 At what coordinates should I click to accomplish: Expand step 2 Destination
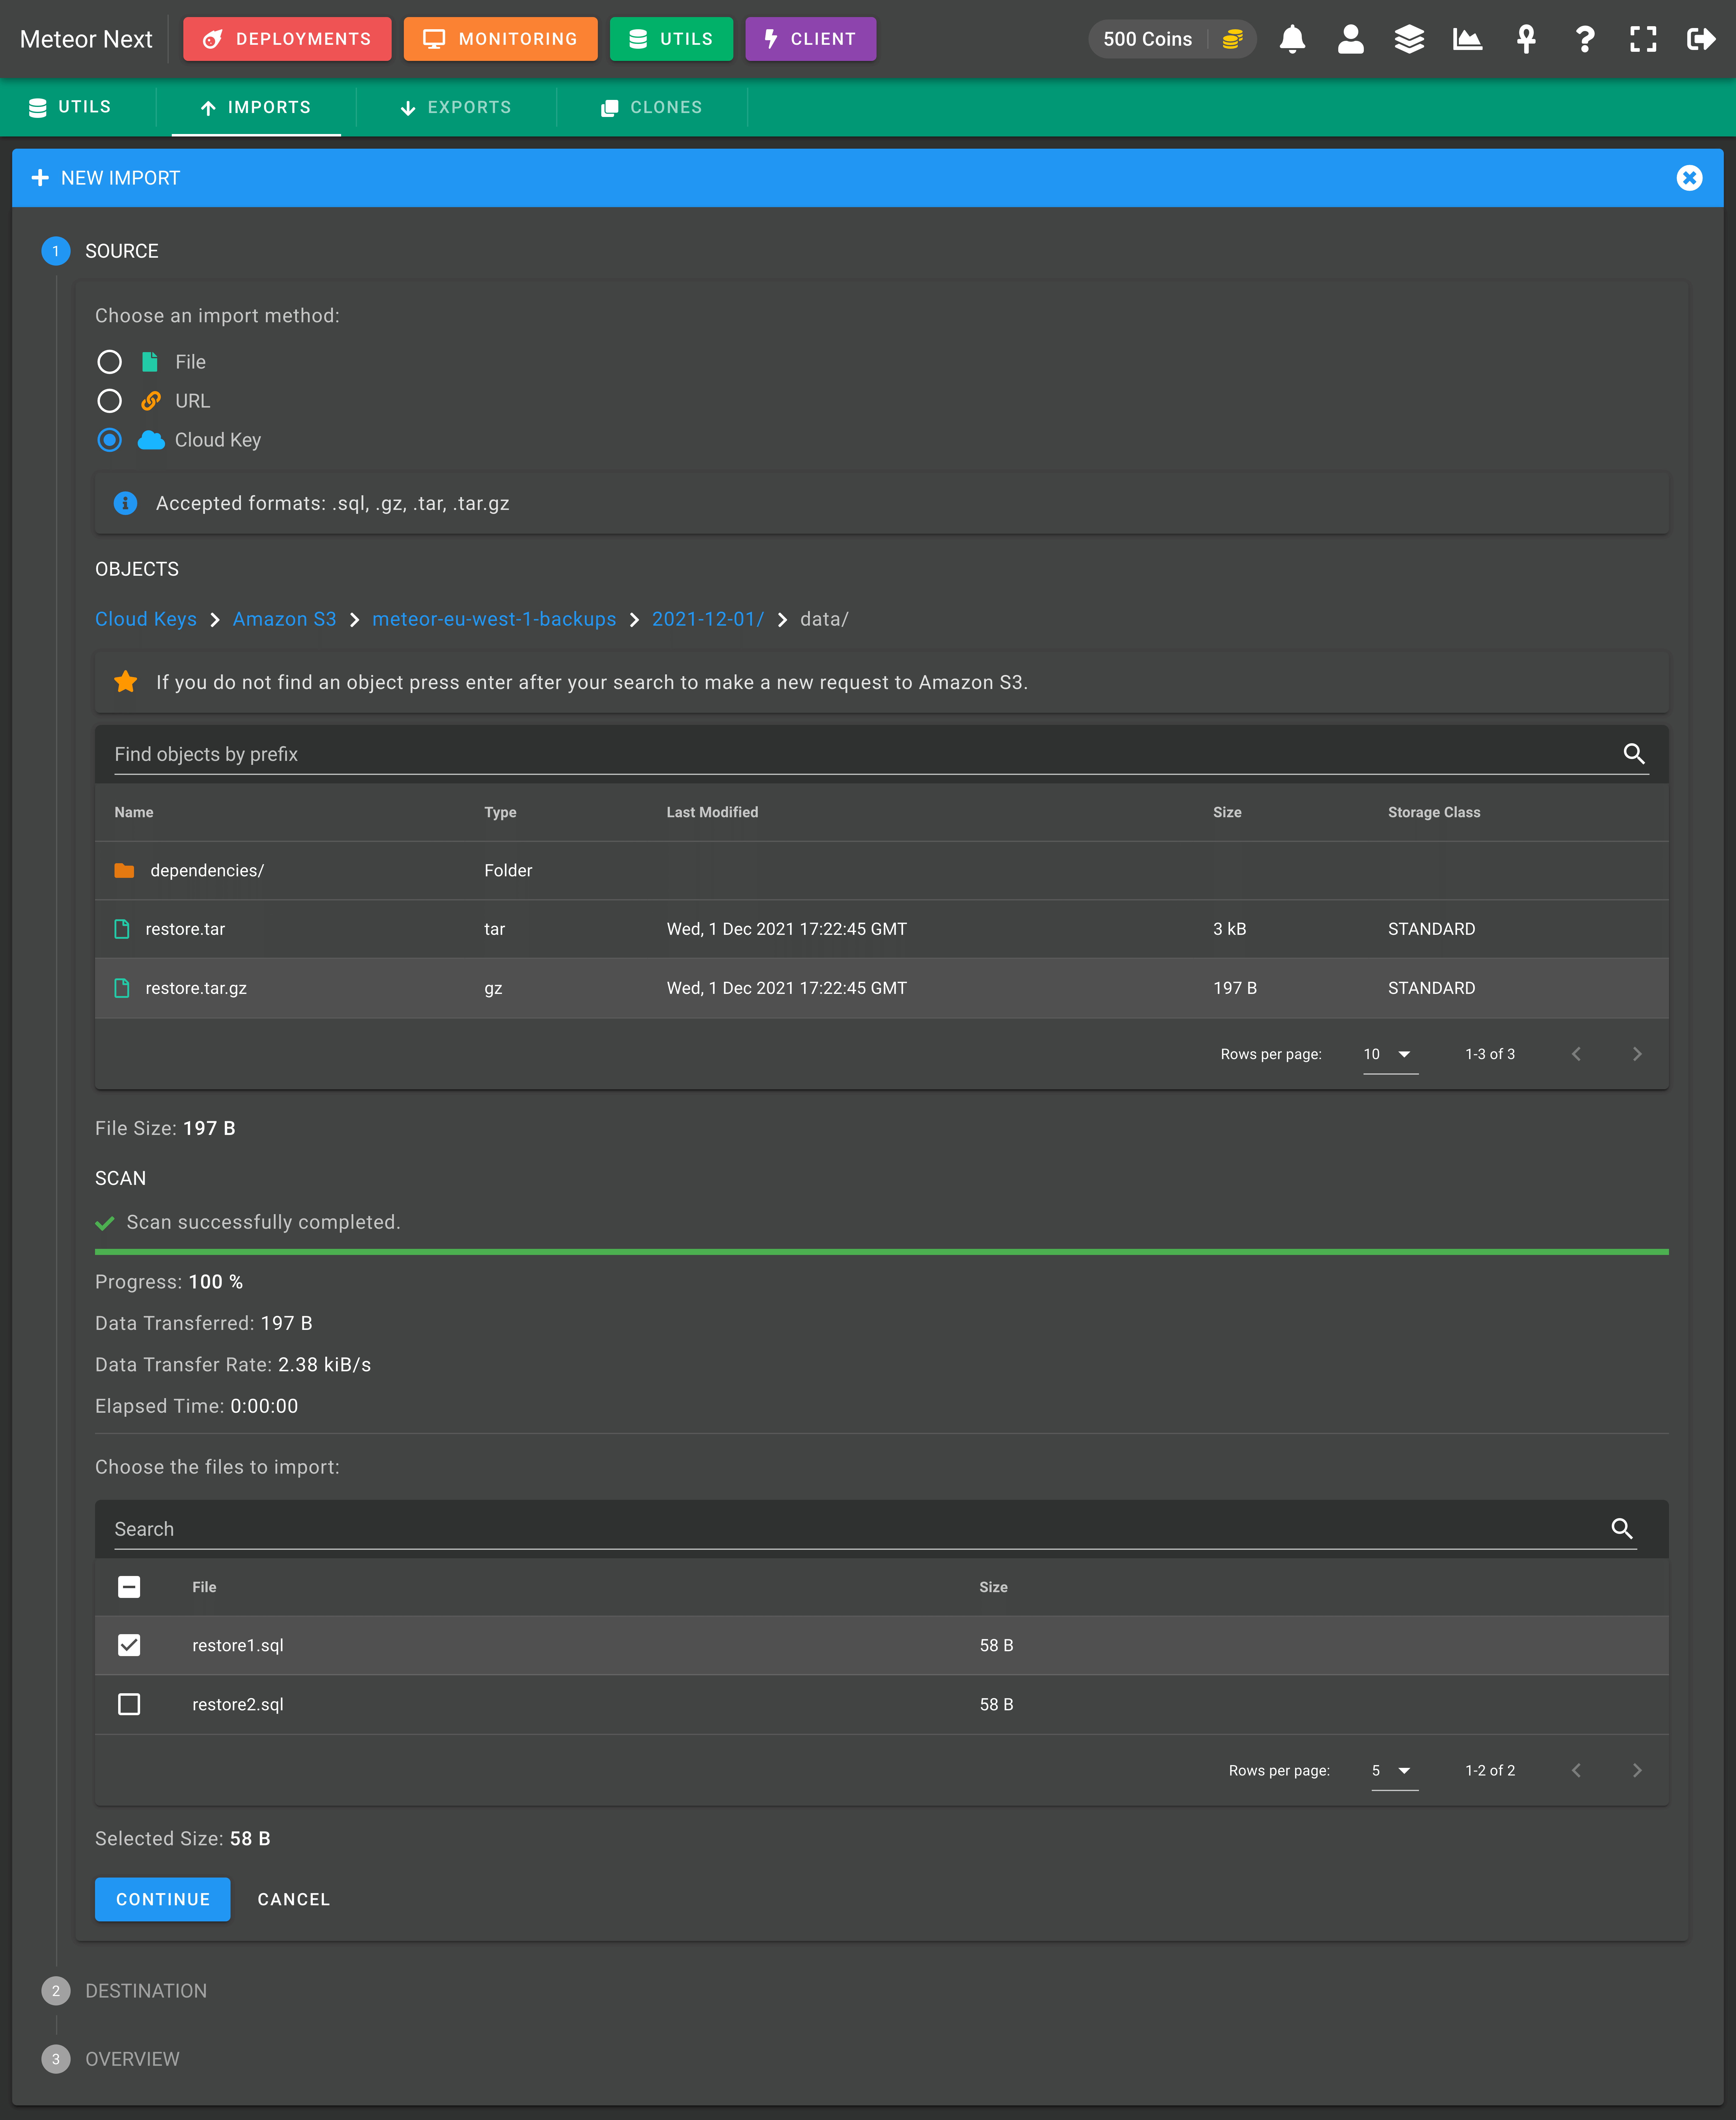pos(125,1991)
